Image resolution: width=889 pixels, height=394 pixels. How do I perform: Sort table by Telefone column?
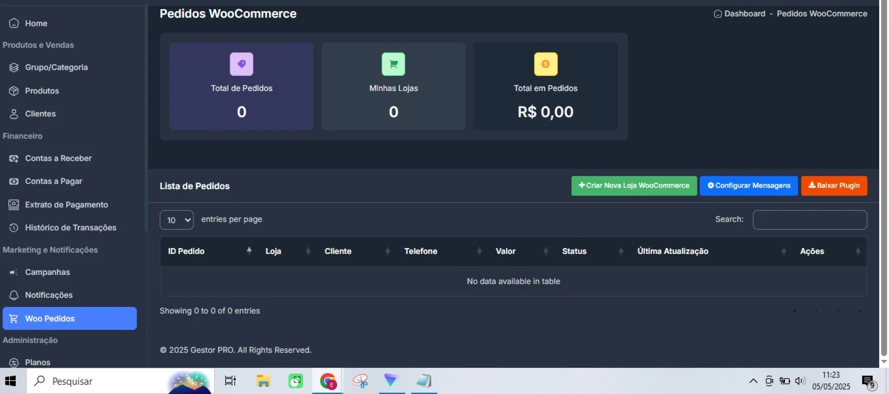443,251
